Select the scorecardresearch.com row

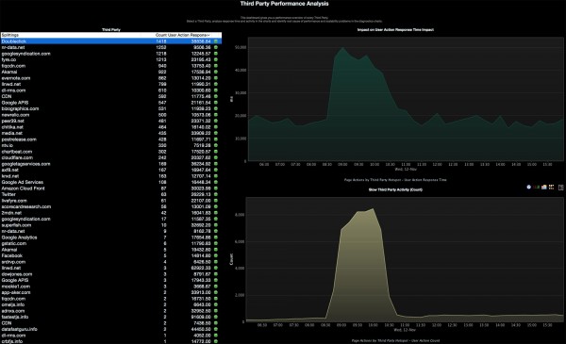pos(110,207)
